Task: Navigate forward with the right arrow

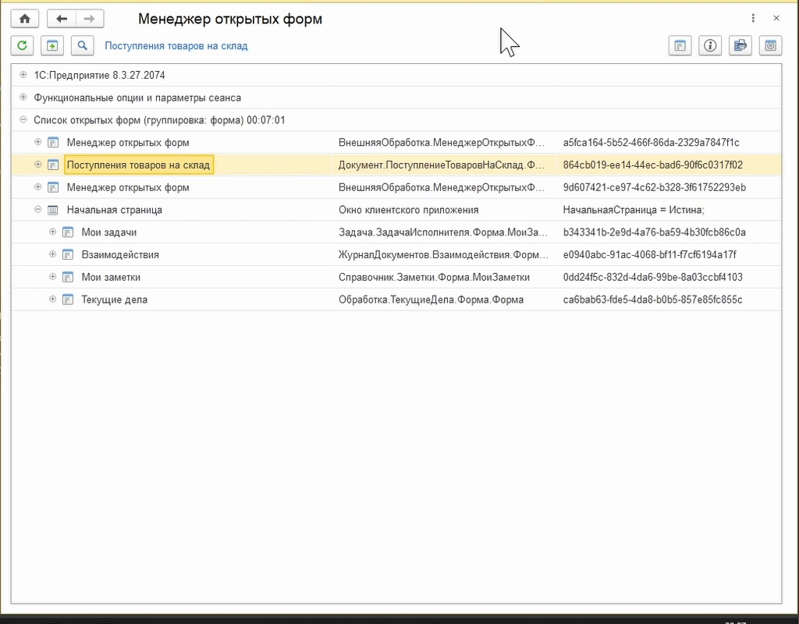Action: click(x=90, y=19)
